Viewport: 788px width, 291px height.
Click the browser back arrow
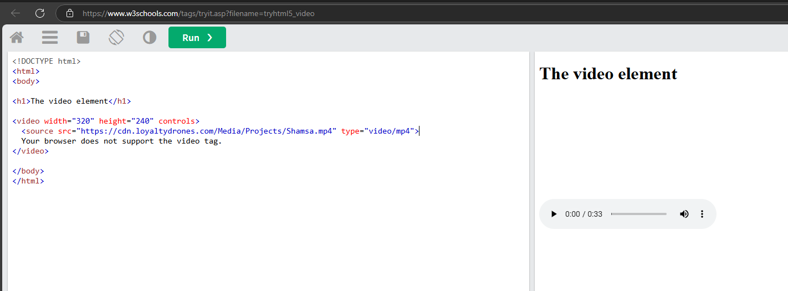coord(16,13)
